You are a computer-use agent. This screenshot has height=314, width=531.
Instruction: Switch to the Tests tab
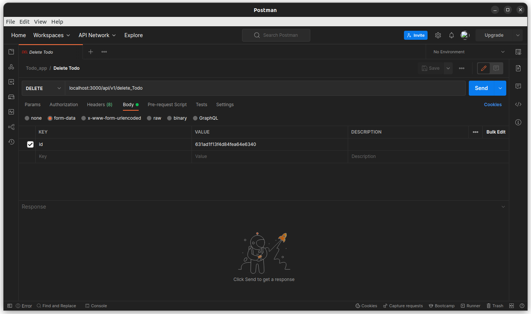click(x=202, y=105)
